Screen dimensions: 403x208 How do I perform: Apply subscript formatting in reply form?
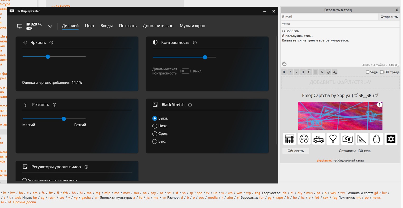[x=335, y=72]
